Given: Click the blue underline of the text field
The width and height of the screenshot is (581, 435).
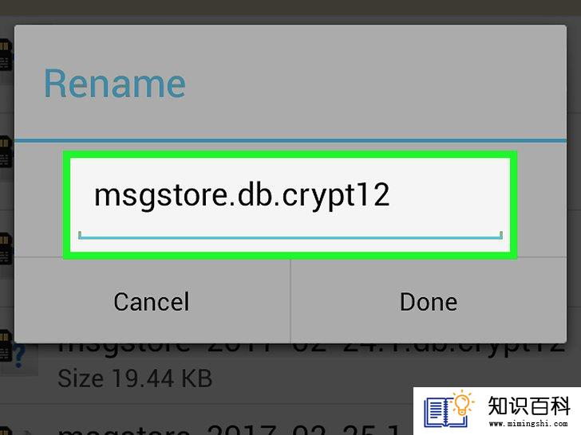Looking at the screenshot, I should point(290,237).
